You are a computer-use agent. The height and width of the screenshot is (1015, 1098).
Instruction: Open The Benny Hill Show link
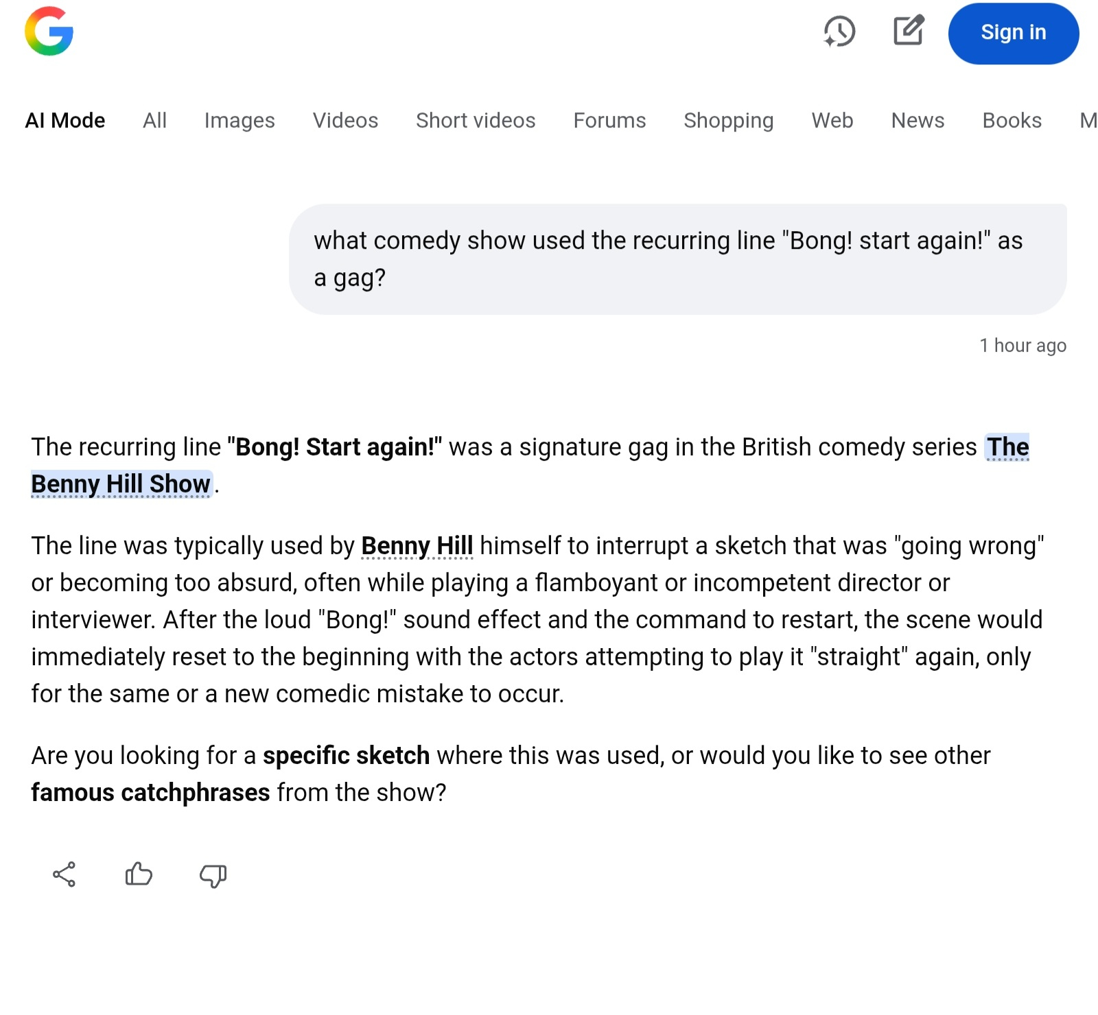click(x=121, y=484)
